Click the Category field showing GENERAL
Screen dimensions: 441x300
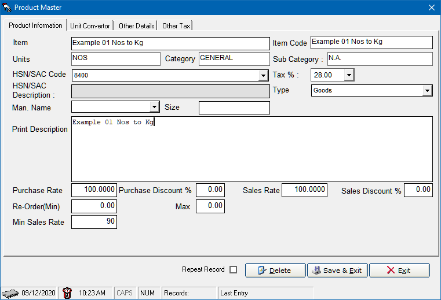(234, 59)
